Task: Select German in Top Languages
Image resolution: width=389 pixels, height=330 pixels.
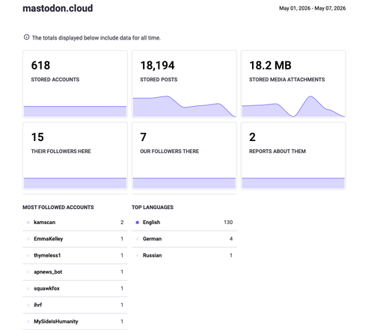Action: coord(184,239)
